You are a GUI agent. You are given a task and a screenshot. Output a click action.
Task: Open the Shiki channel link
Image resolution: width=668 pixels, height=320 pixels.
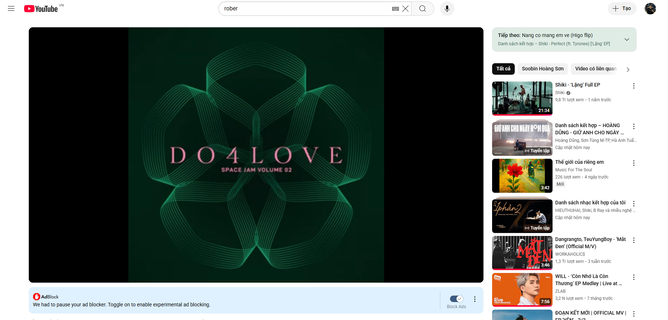560,93
